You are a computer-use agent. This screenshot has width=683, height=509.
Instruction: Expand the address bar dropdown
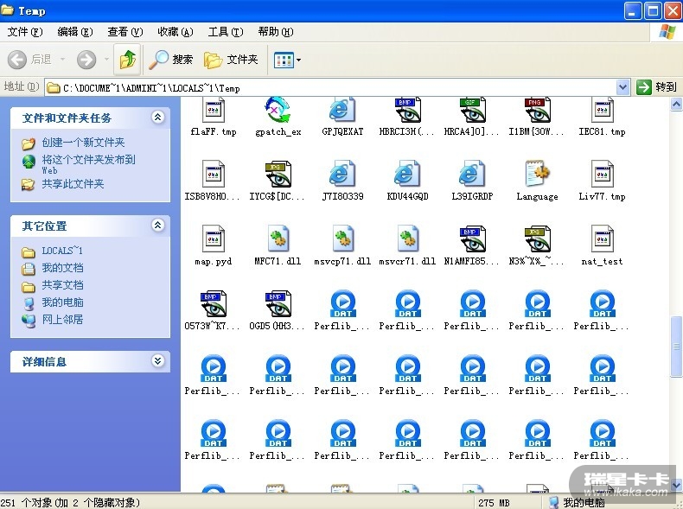[x=623, y=87]
